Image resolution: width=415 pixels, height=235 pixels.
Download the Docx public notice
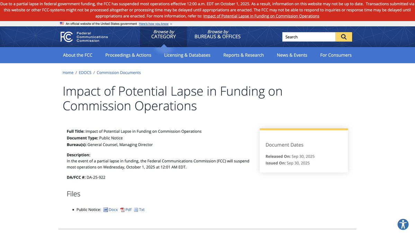(x=113, y=210)
